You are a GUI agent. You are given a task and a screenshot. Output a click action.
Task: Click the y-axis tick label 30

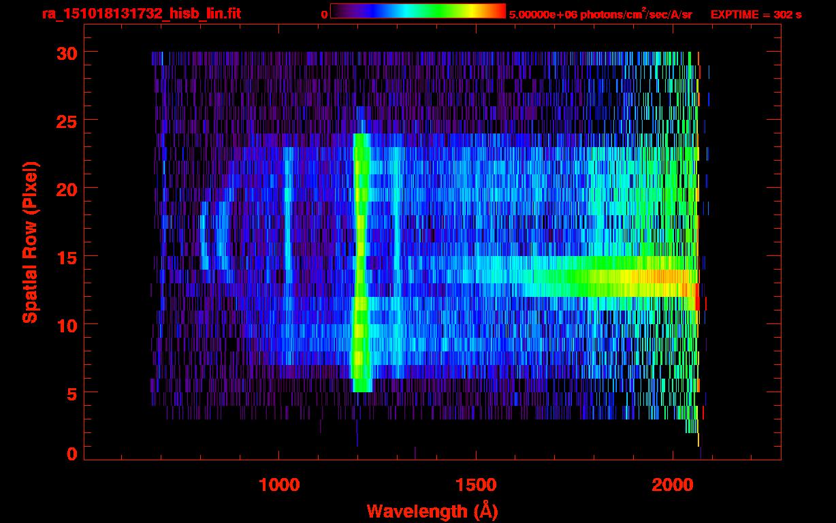66,52
